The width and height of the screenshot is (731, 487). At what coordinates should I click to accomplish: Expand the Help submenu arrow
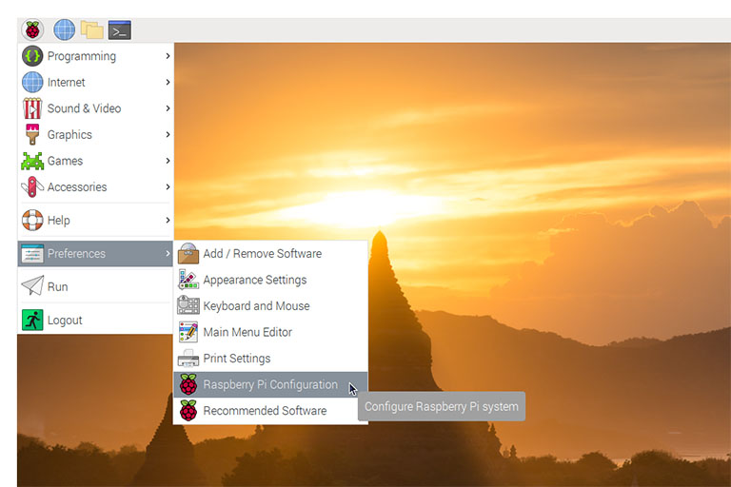pyautogui.click(x=168, y=220)
